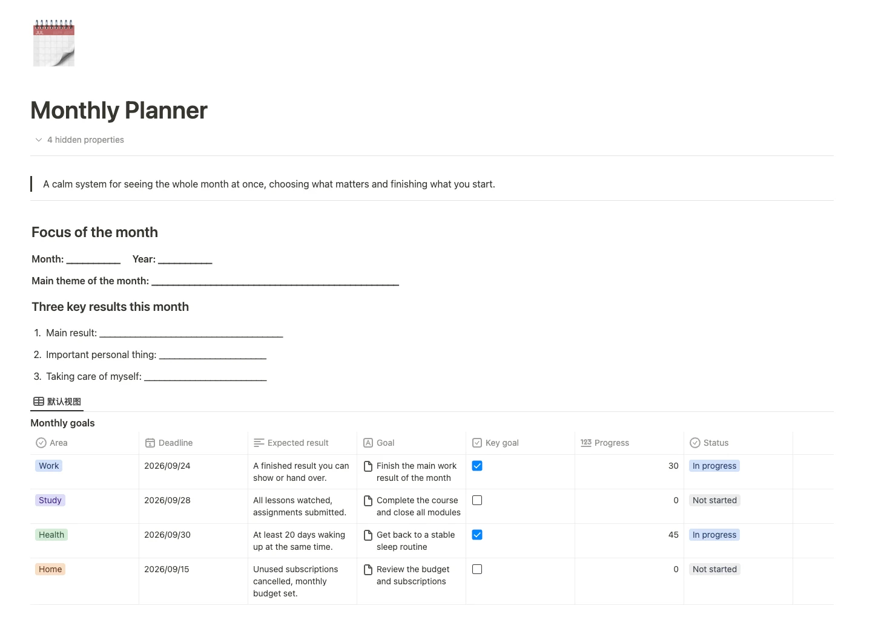Uncheck Key goal for stable sleep routine
The image size is (884, 623).
(x=477, y=535)
